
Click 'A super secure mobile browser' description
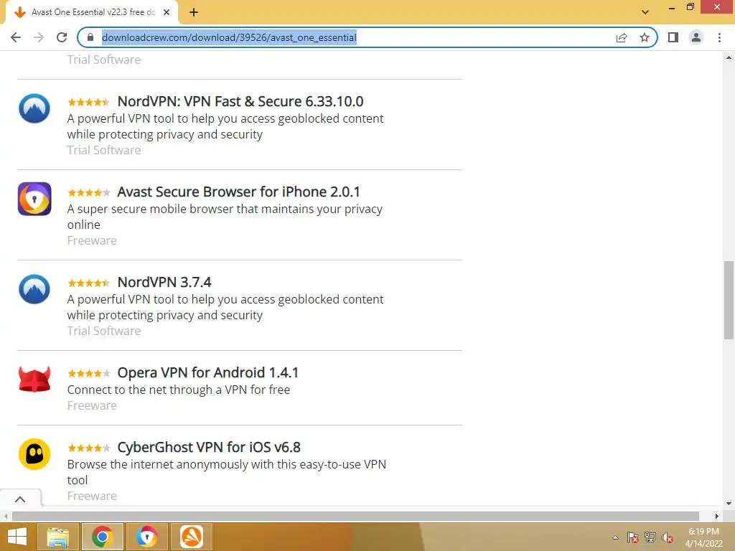click(225, 217)
